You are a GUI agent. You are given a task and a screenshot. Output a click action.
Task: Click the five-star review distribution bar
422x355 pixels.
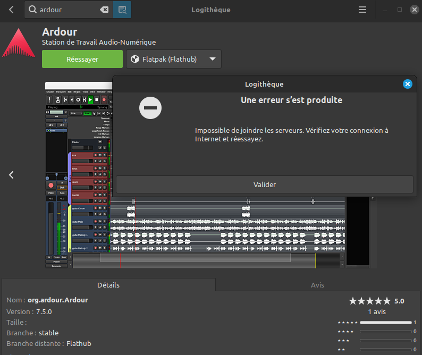click(x=385, y=323)
